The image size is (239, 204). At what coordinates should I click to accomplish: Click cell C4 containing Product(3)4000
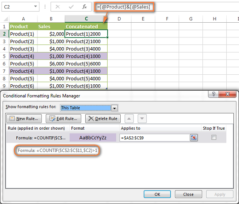[86, 49]
